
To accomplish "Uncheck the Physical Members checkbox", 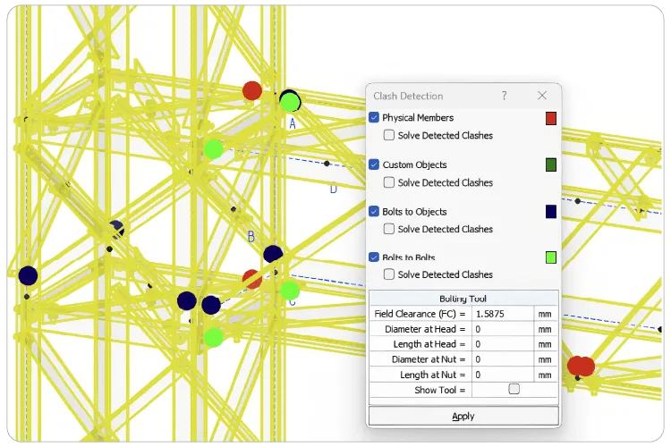I will [x=374, y=118].
